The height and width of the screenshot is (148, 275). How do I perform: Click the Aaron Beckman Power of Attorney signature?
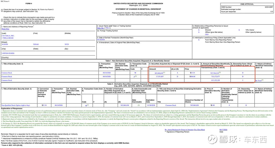pos(185,129)
